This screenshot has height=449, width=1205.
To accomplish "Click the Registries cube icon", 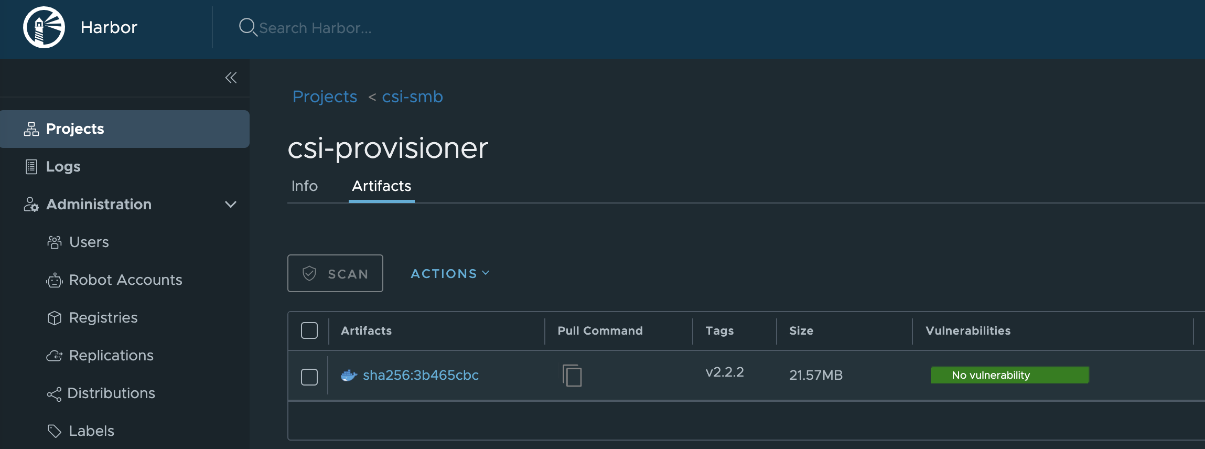I will click(x=55, y=318).
